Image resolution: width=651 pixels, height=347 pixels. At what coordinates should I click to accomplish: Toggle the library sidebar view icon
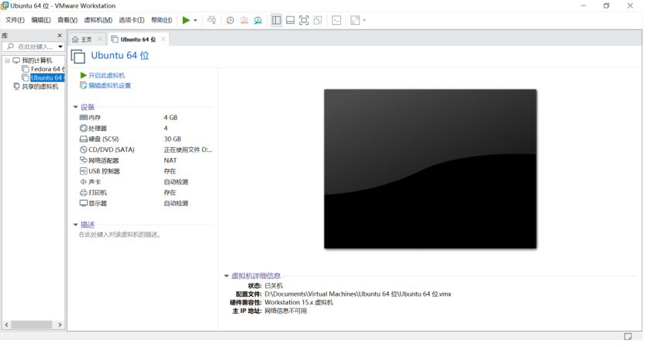[276, 20]
